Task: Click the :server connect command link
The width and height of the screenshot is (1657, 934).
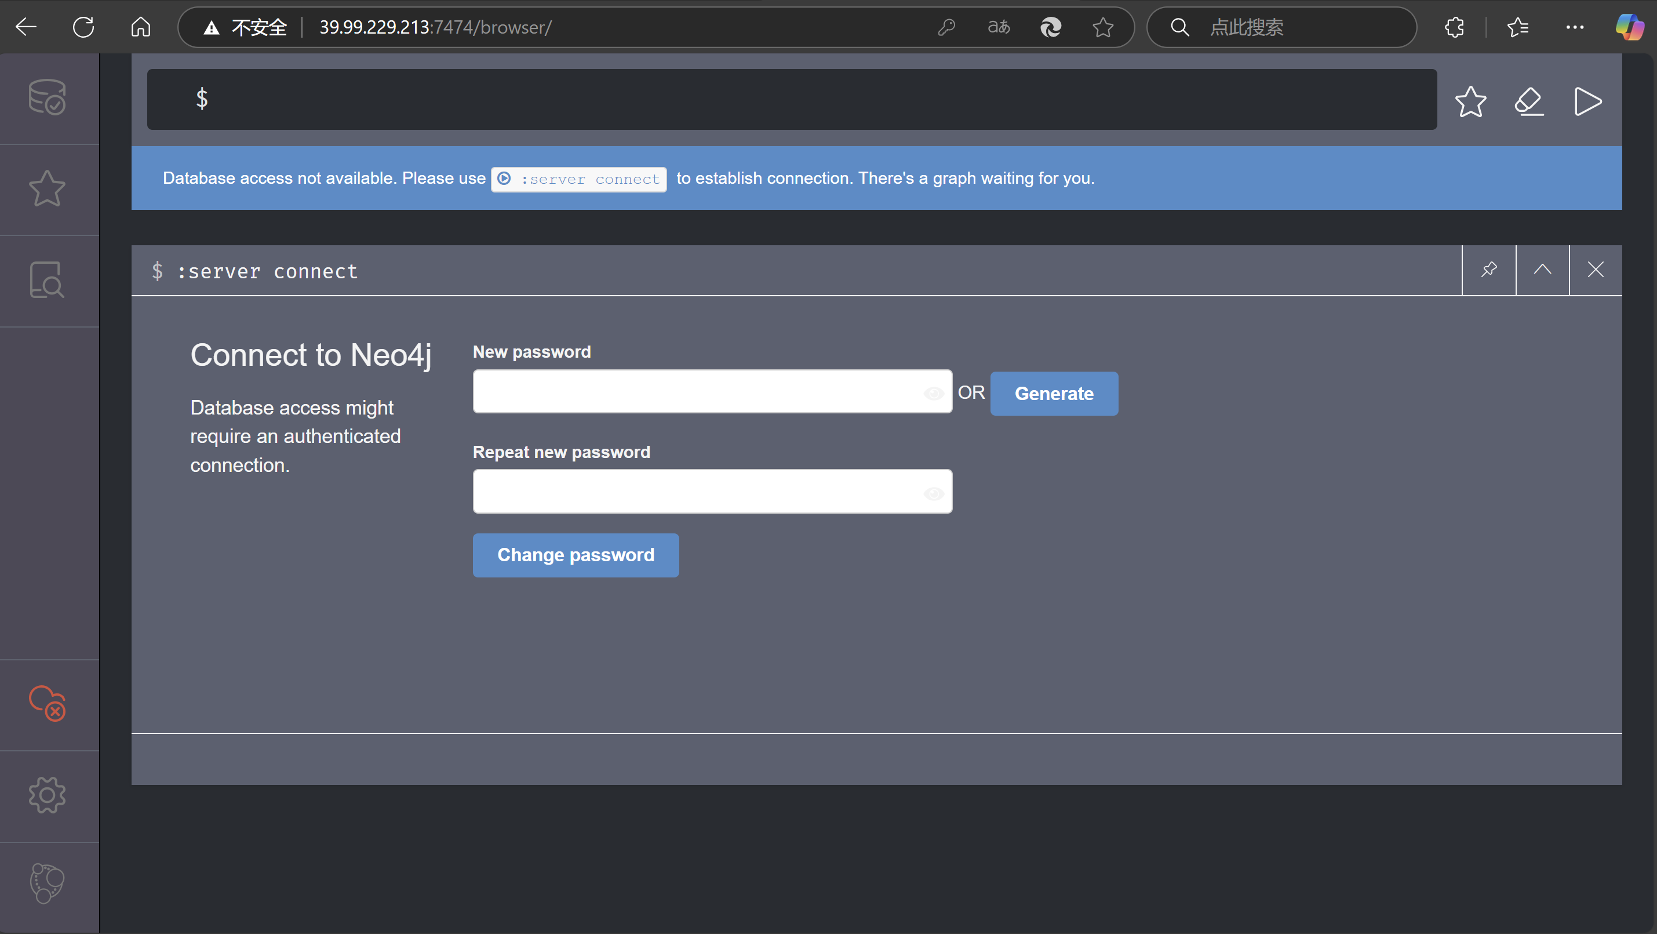Action: coord(579,179)
